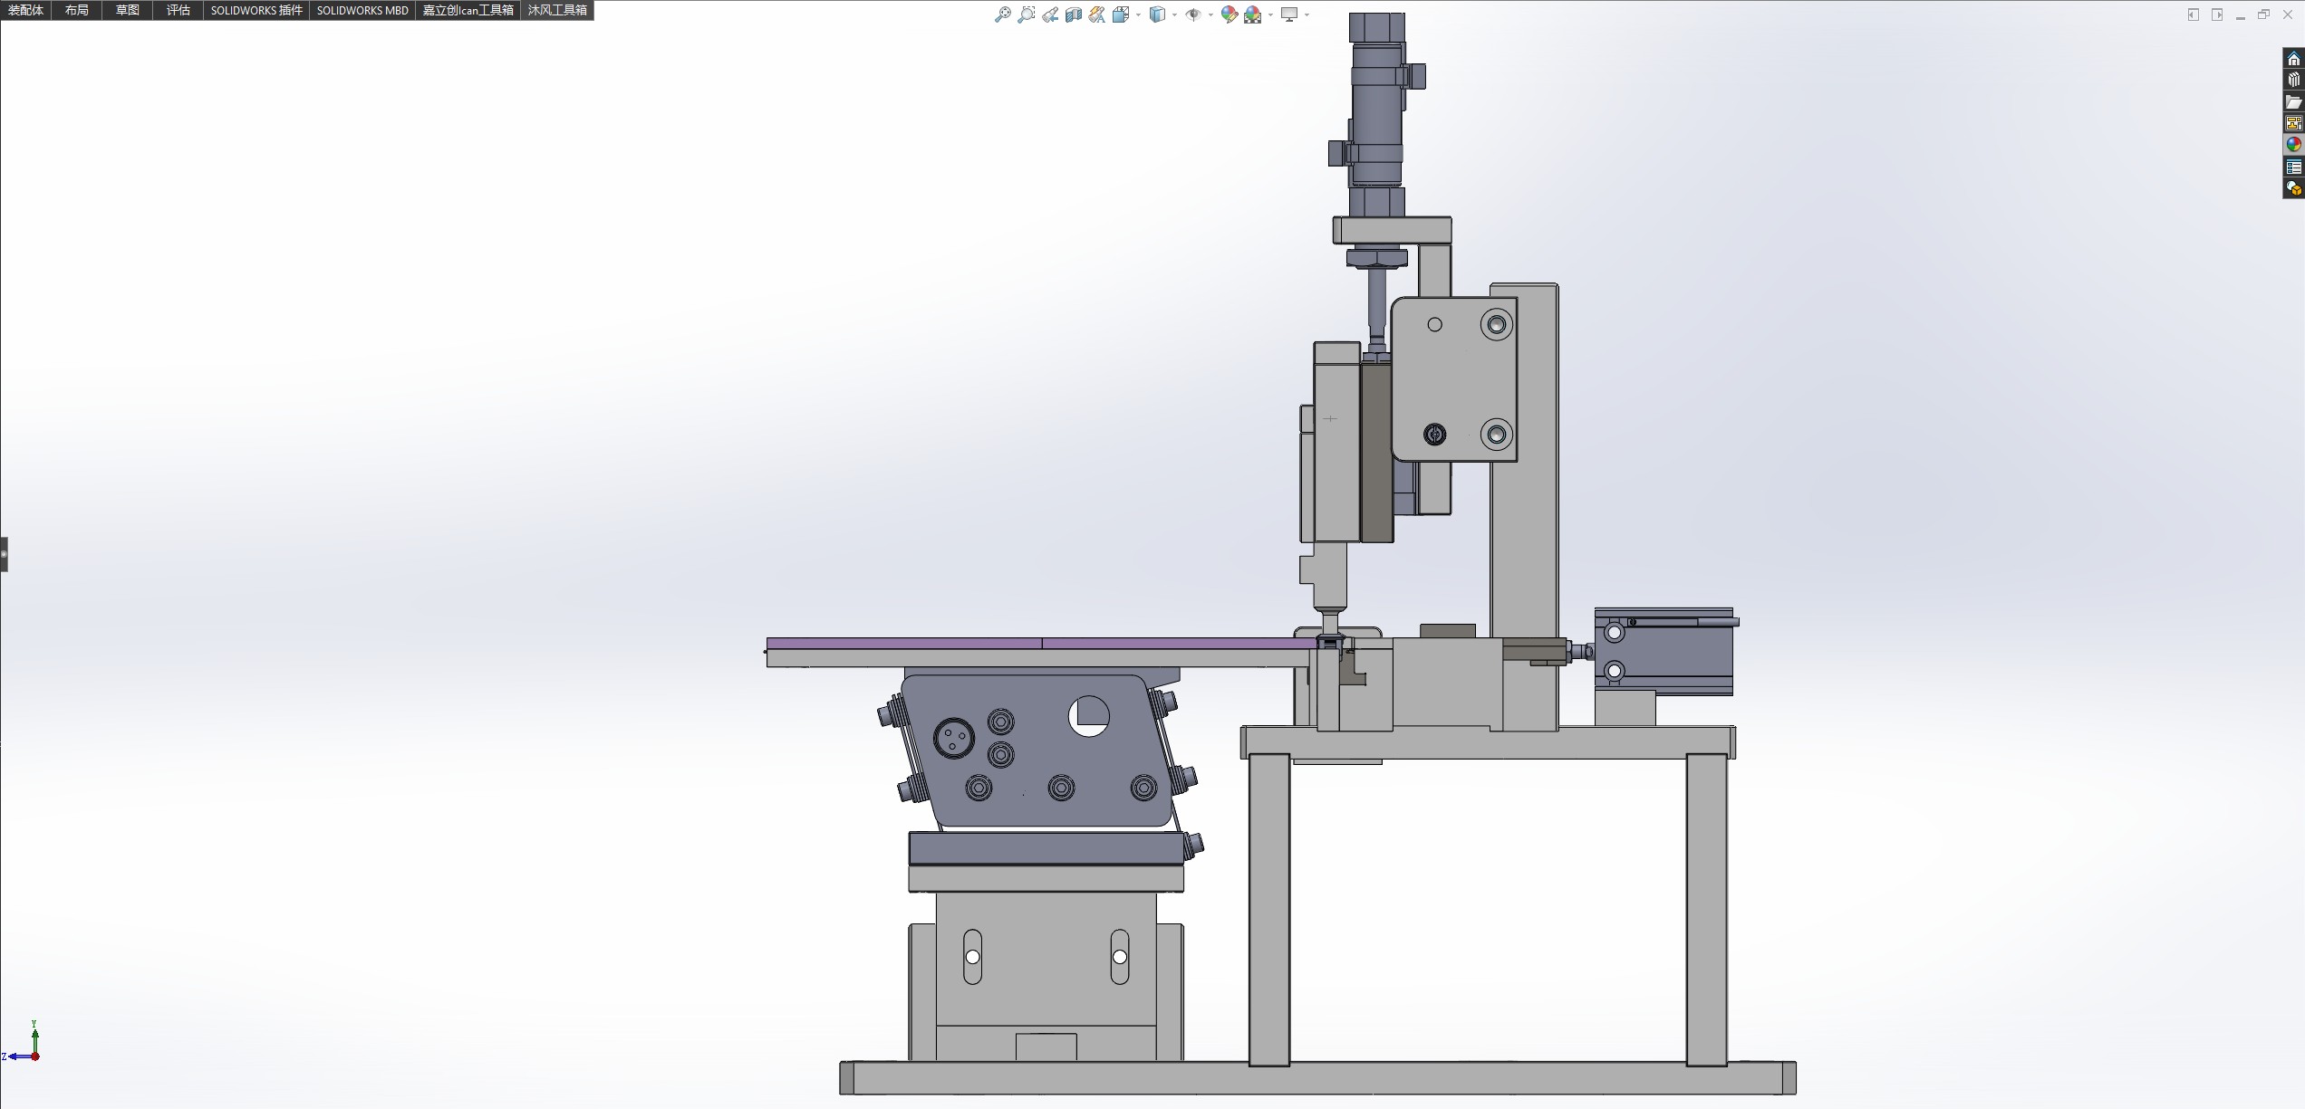Viewport: 2305px width, 1109px height.
Task: Switch to the 草图 tab
Action: click(x=127, y=10)
